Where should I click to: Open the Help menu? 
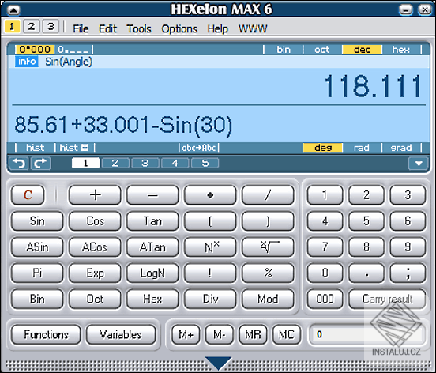[x=217, y=28]
